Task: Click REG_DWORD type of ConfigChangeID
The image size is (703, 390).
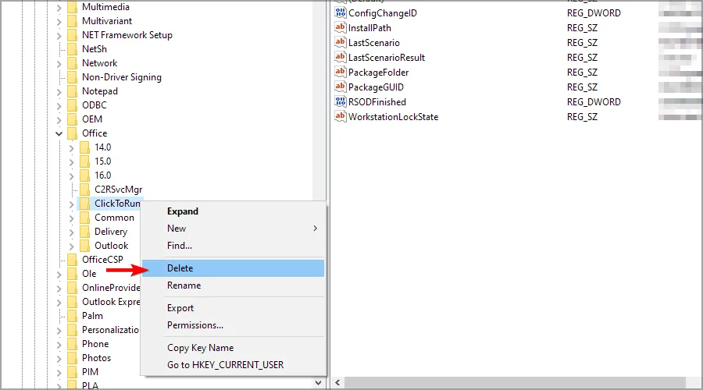Action: pos(594,13)
